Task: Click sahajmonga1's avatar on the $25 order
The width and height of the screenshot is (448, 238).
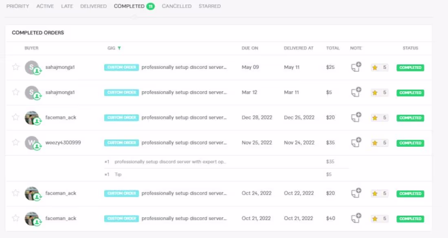Action: coord(32,67)
